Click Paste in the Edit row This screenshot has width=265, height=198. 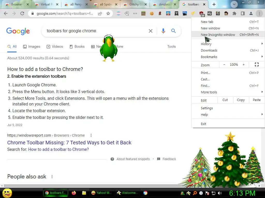pyautogui.click(x=256, y=100)
